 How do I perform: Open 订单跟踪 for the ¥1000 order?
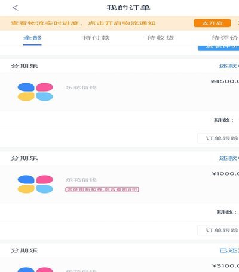[x=218, y=231]
